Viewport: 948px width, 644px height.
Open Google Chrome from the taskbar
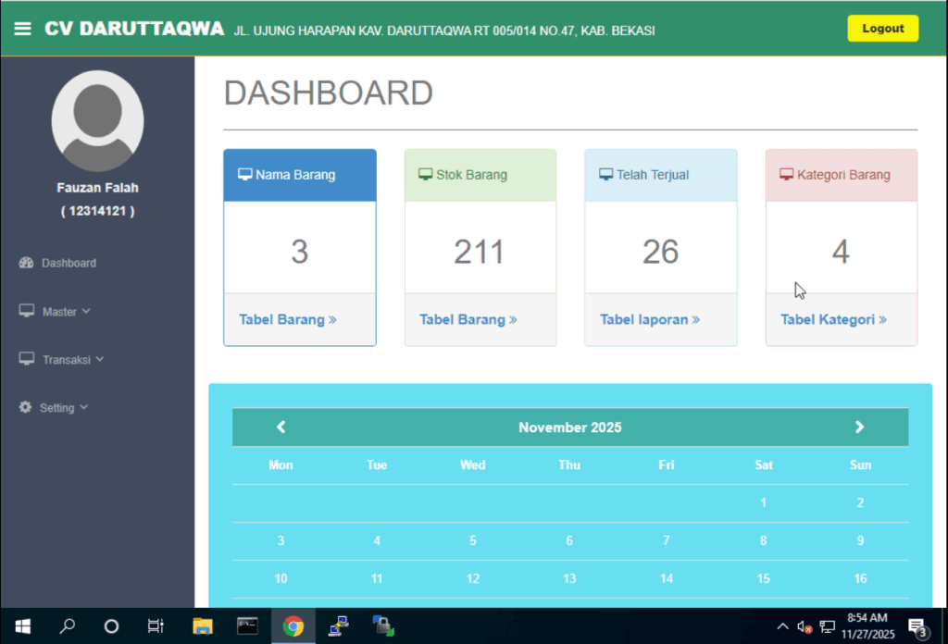click(293, 626)
